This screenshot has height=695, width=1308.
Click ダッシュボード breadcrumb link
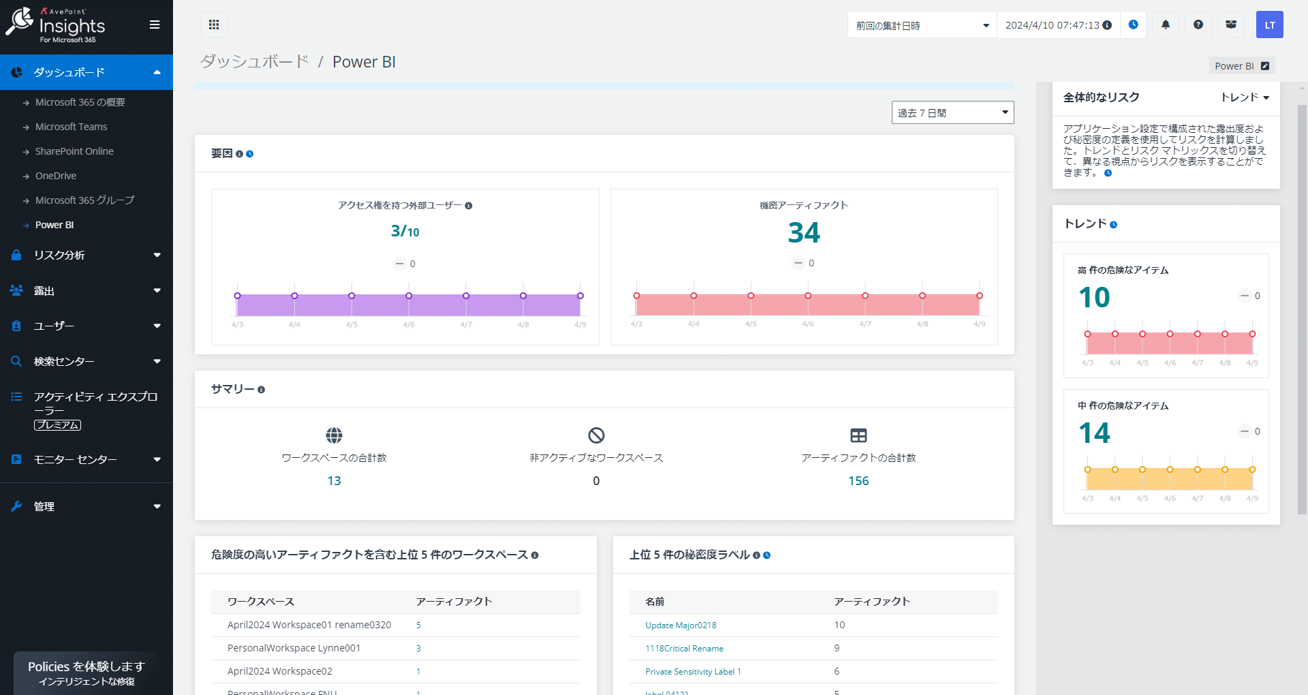click(254, 62)
